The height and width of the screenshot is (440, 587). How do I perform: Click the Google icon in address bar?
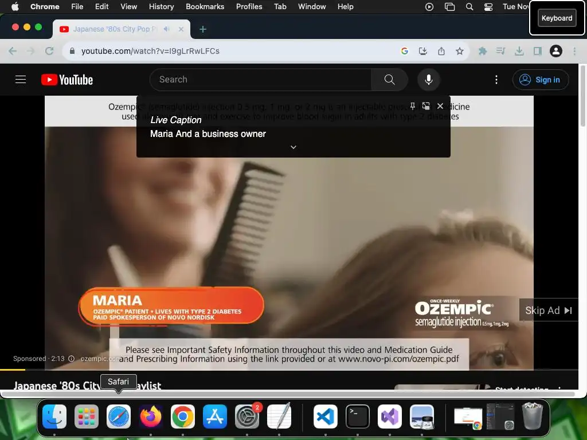coord(404,51)
